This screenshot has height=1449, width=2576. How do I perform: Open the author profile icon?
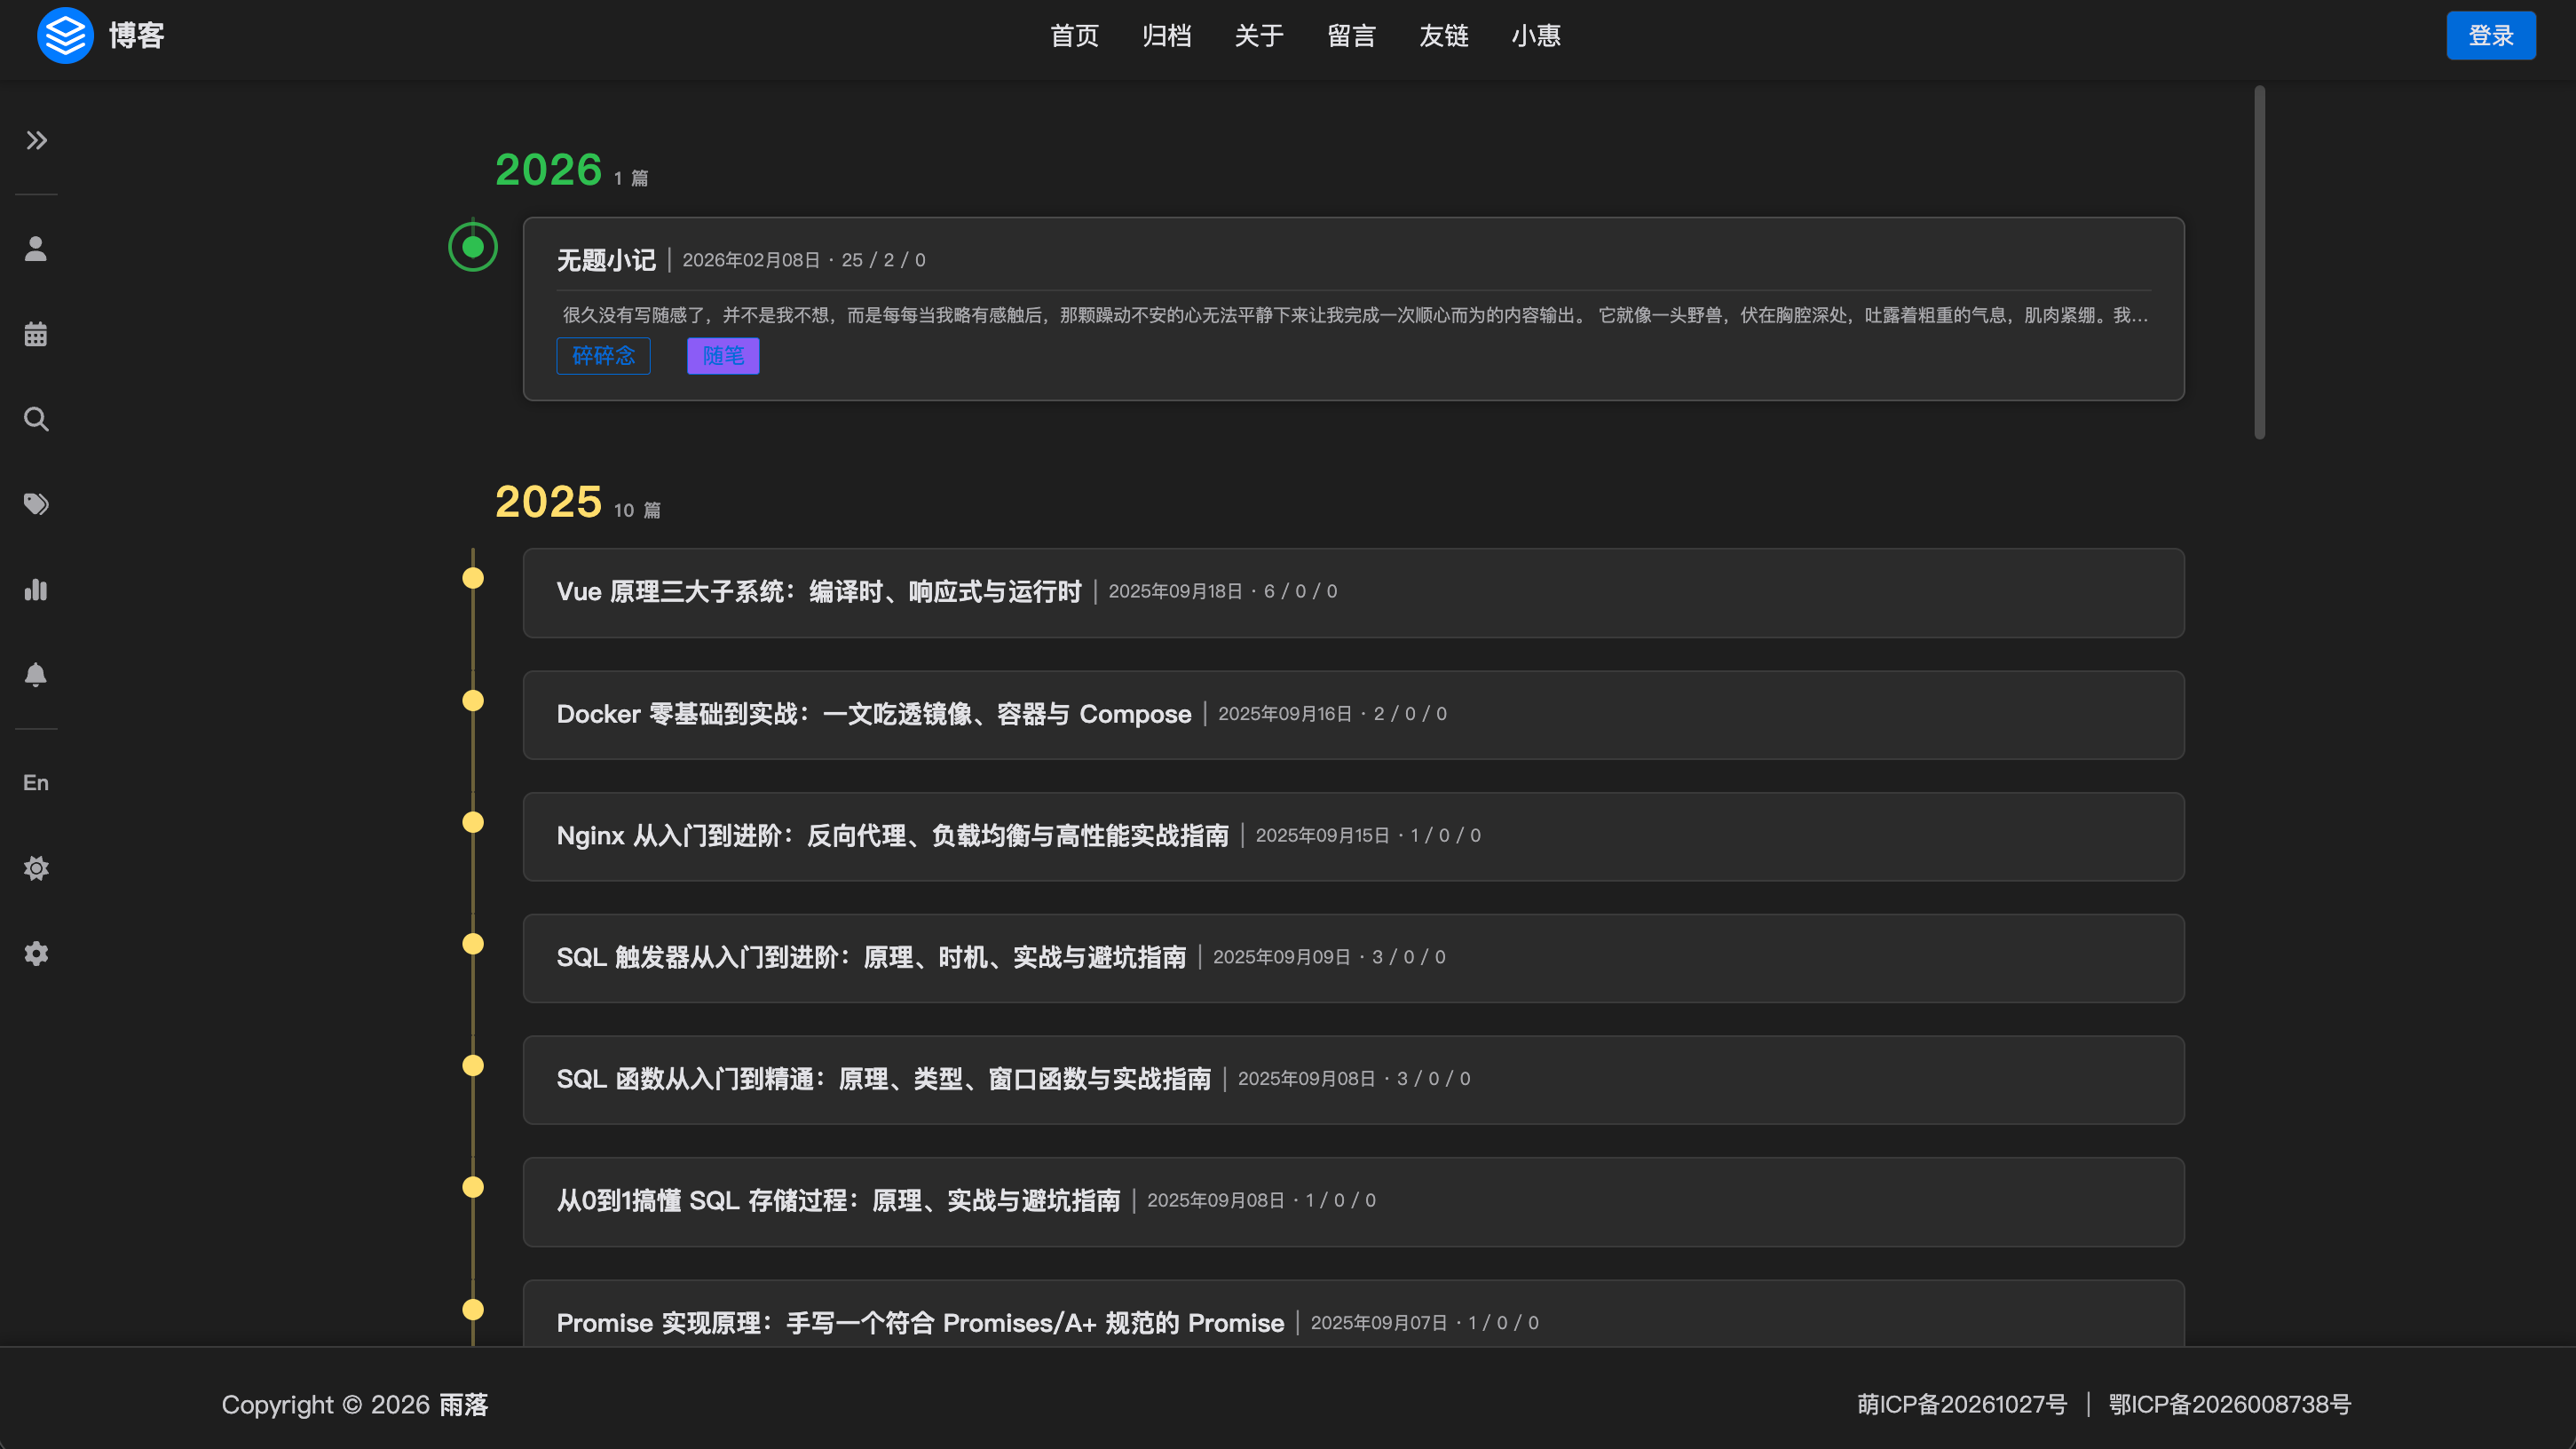coord(36,248)
